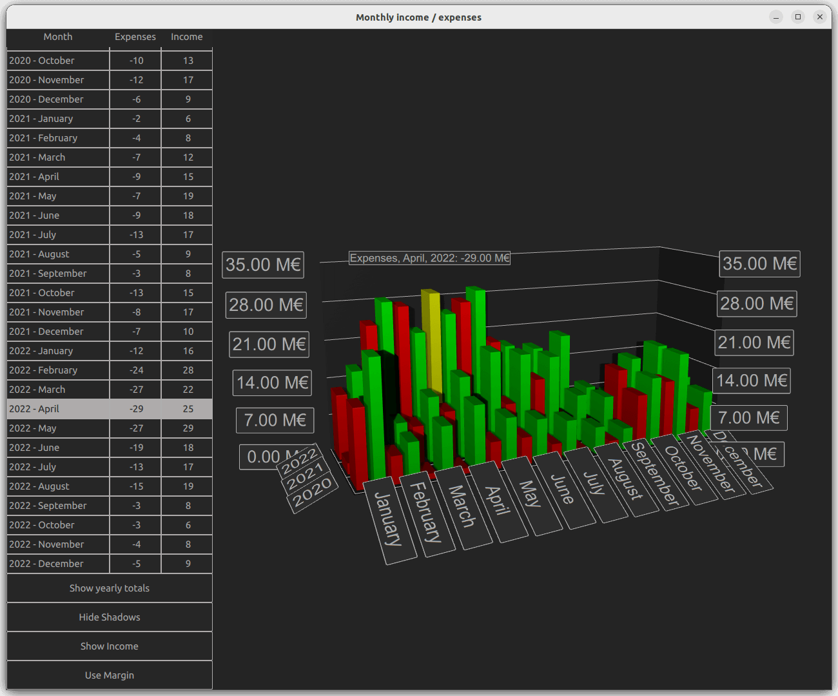Click the Show yearly totals button
The height and width of the screenshot is (696, 838).
click(x=110, y=588)
